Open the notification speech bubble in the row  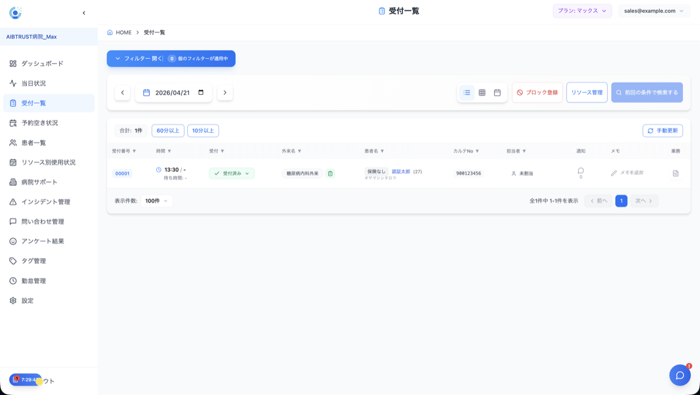tap(580, 171)
